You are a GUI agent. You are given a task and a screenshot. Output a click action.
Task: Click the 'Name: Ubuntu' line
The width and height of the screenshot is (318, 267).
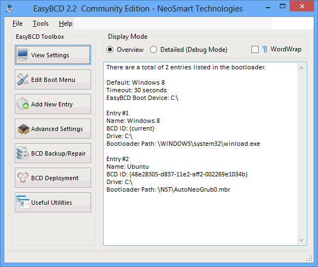tap(128, 167)
